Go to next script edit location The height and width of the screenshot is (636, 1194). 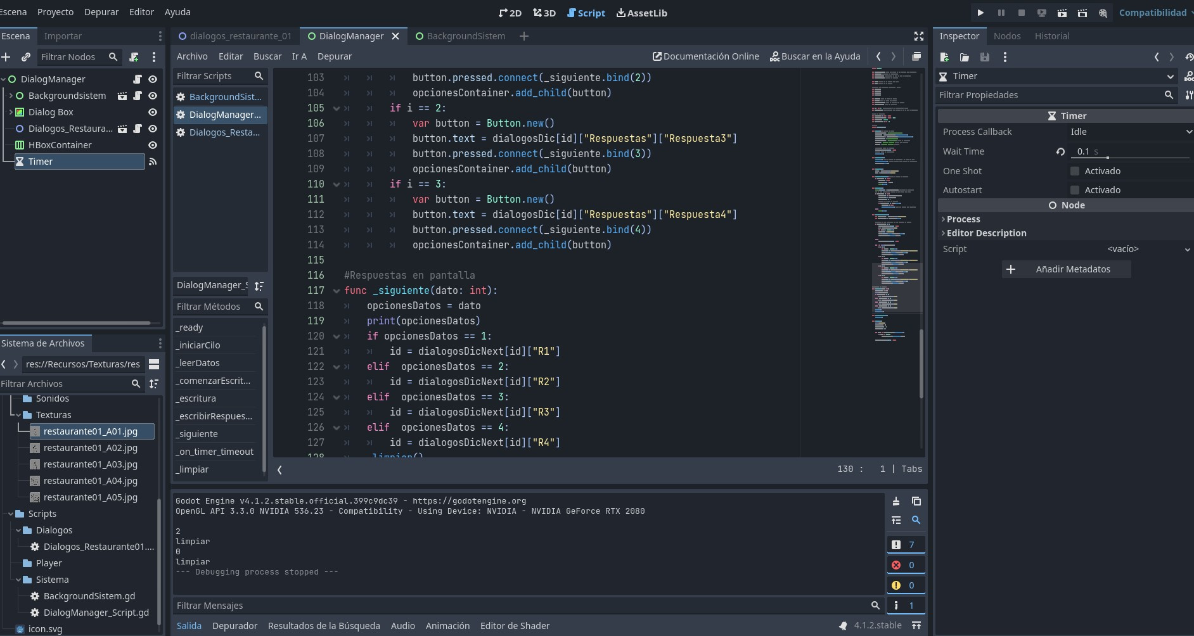point(894,56)
